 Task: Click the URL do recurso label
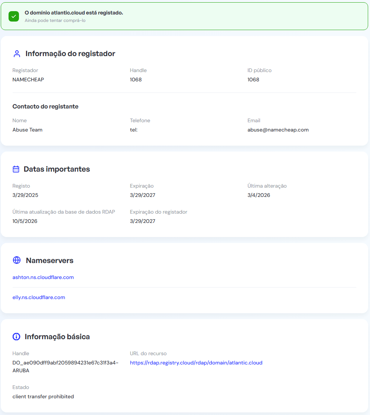[x=148, y=354]
